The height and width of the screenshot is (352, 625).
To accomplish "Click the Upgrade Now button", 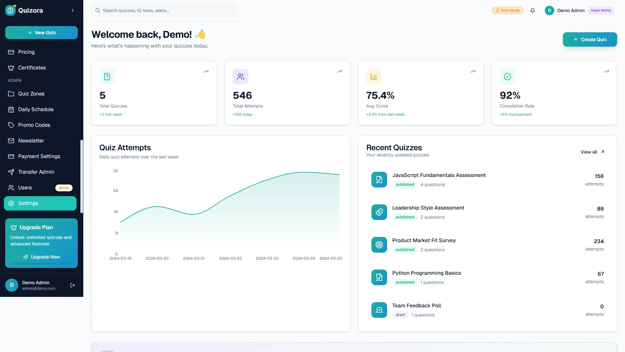I will point(41,257).
